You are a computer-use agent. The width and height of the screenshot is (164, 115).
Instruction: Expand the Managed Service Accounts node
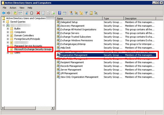click(8, 46)
